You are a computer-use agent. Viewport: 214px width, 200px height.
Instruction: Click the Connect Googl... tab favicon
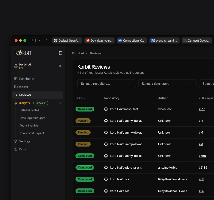point(185,40)
